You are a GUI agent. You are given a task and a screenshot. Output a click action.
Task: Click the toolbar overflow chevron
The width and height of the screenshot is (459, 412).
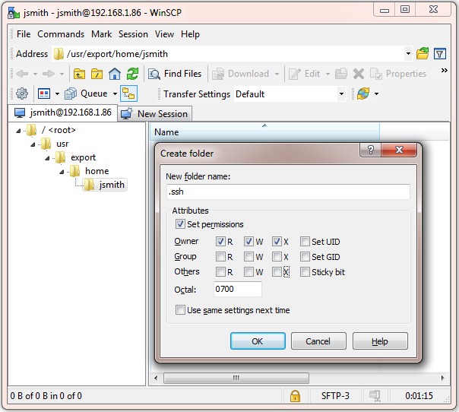pyautogui.click(x=444, y=70)
